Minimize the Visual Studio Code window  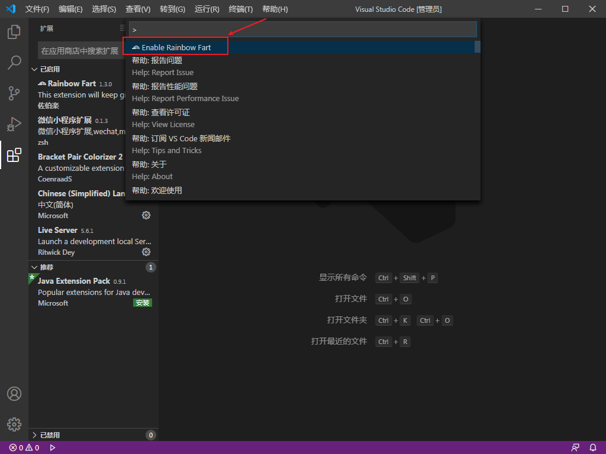coord(538,9)
